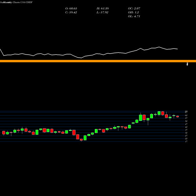Screen dimensions: 196x196
Task: Select the open value 'O: 60.65'
Action: click(x=71, y=9)
